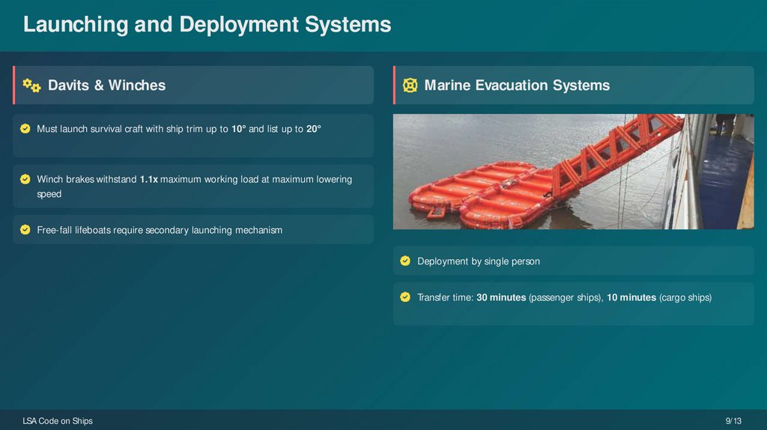Click the check icon beside Free-fall lifeboats bullet
The image size is (767, 430).
(25, 229)
